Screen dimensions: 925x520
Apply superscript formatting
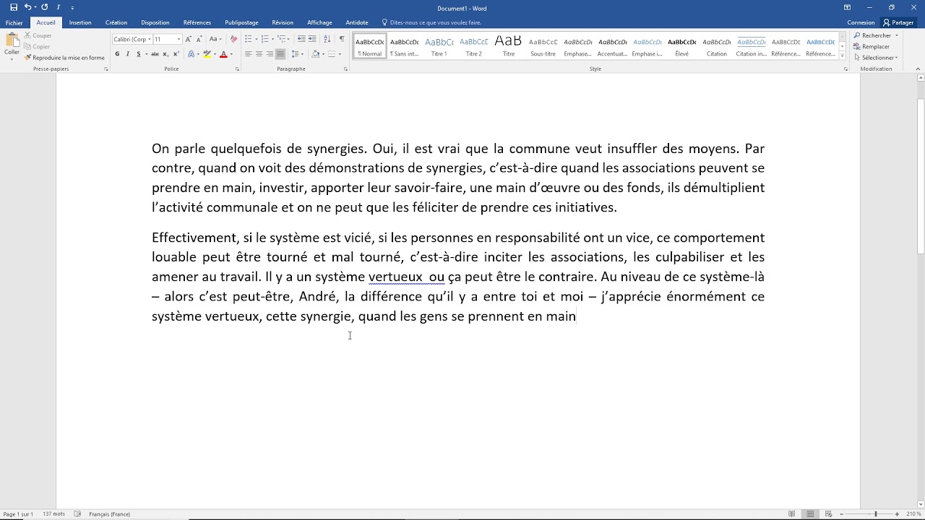(176, 54)
